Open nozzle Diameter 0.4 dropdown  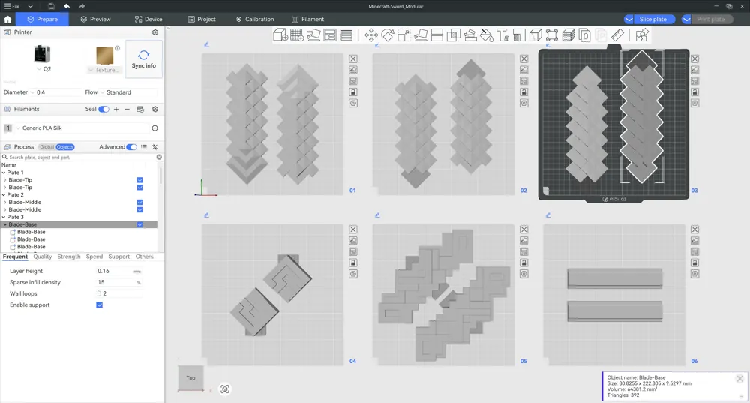(56, 92)
